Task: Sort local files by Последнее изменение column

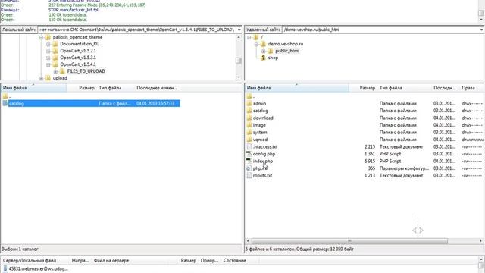Action: pos(157,88)
